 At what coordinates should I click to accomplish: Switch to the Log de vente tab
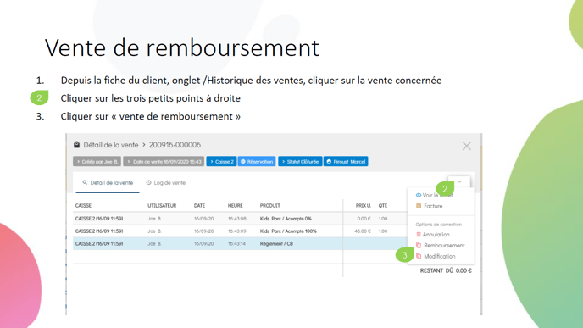(x=166, y=182)
